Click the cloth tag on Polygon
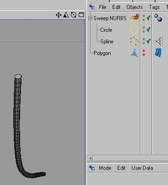Image resolution: width=168 pixels, height=185 pixels. tap(158, 53)
